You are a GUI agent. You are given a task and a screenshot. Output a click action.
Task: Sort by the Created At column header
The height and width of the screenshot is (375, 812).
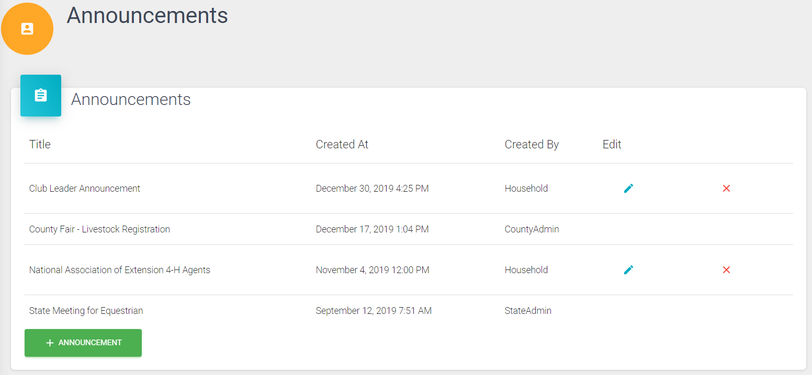point(342,145)
